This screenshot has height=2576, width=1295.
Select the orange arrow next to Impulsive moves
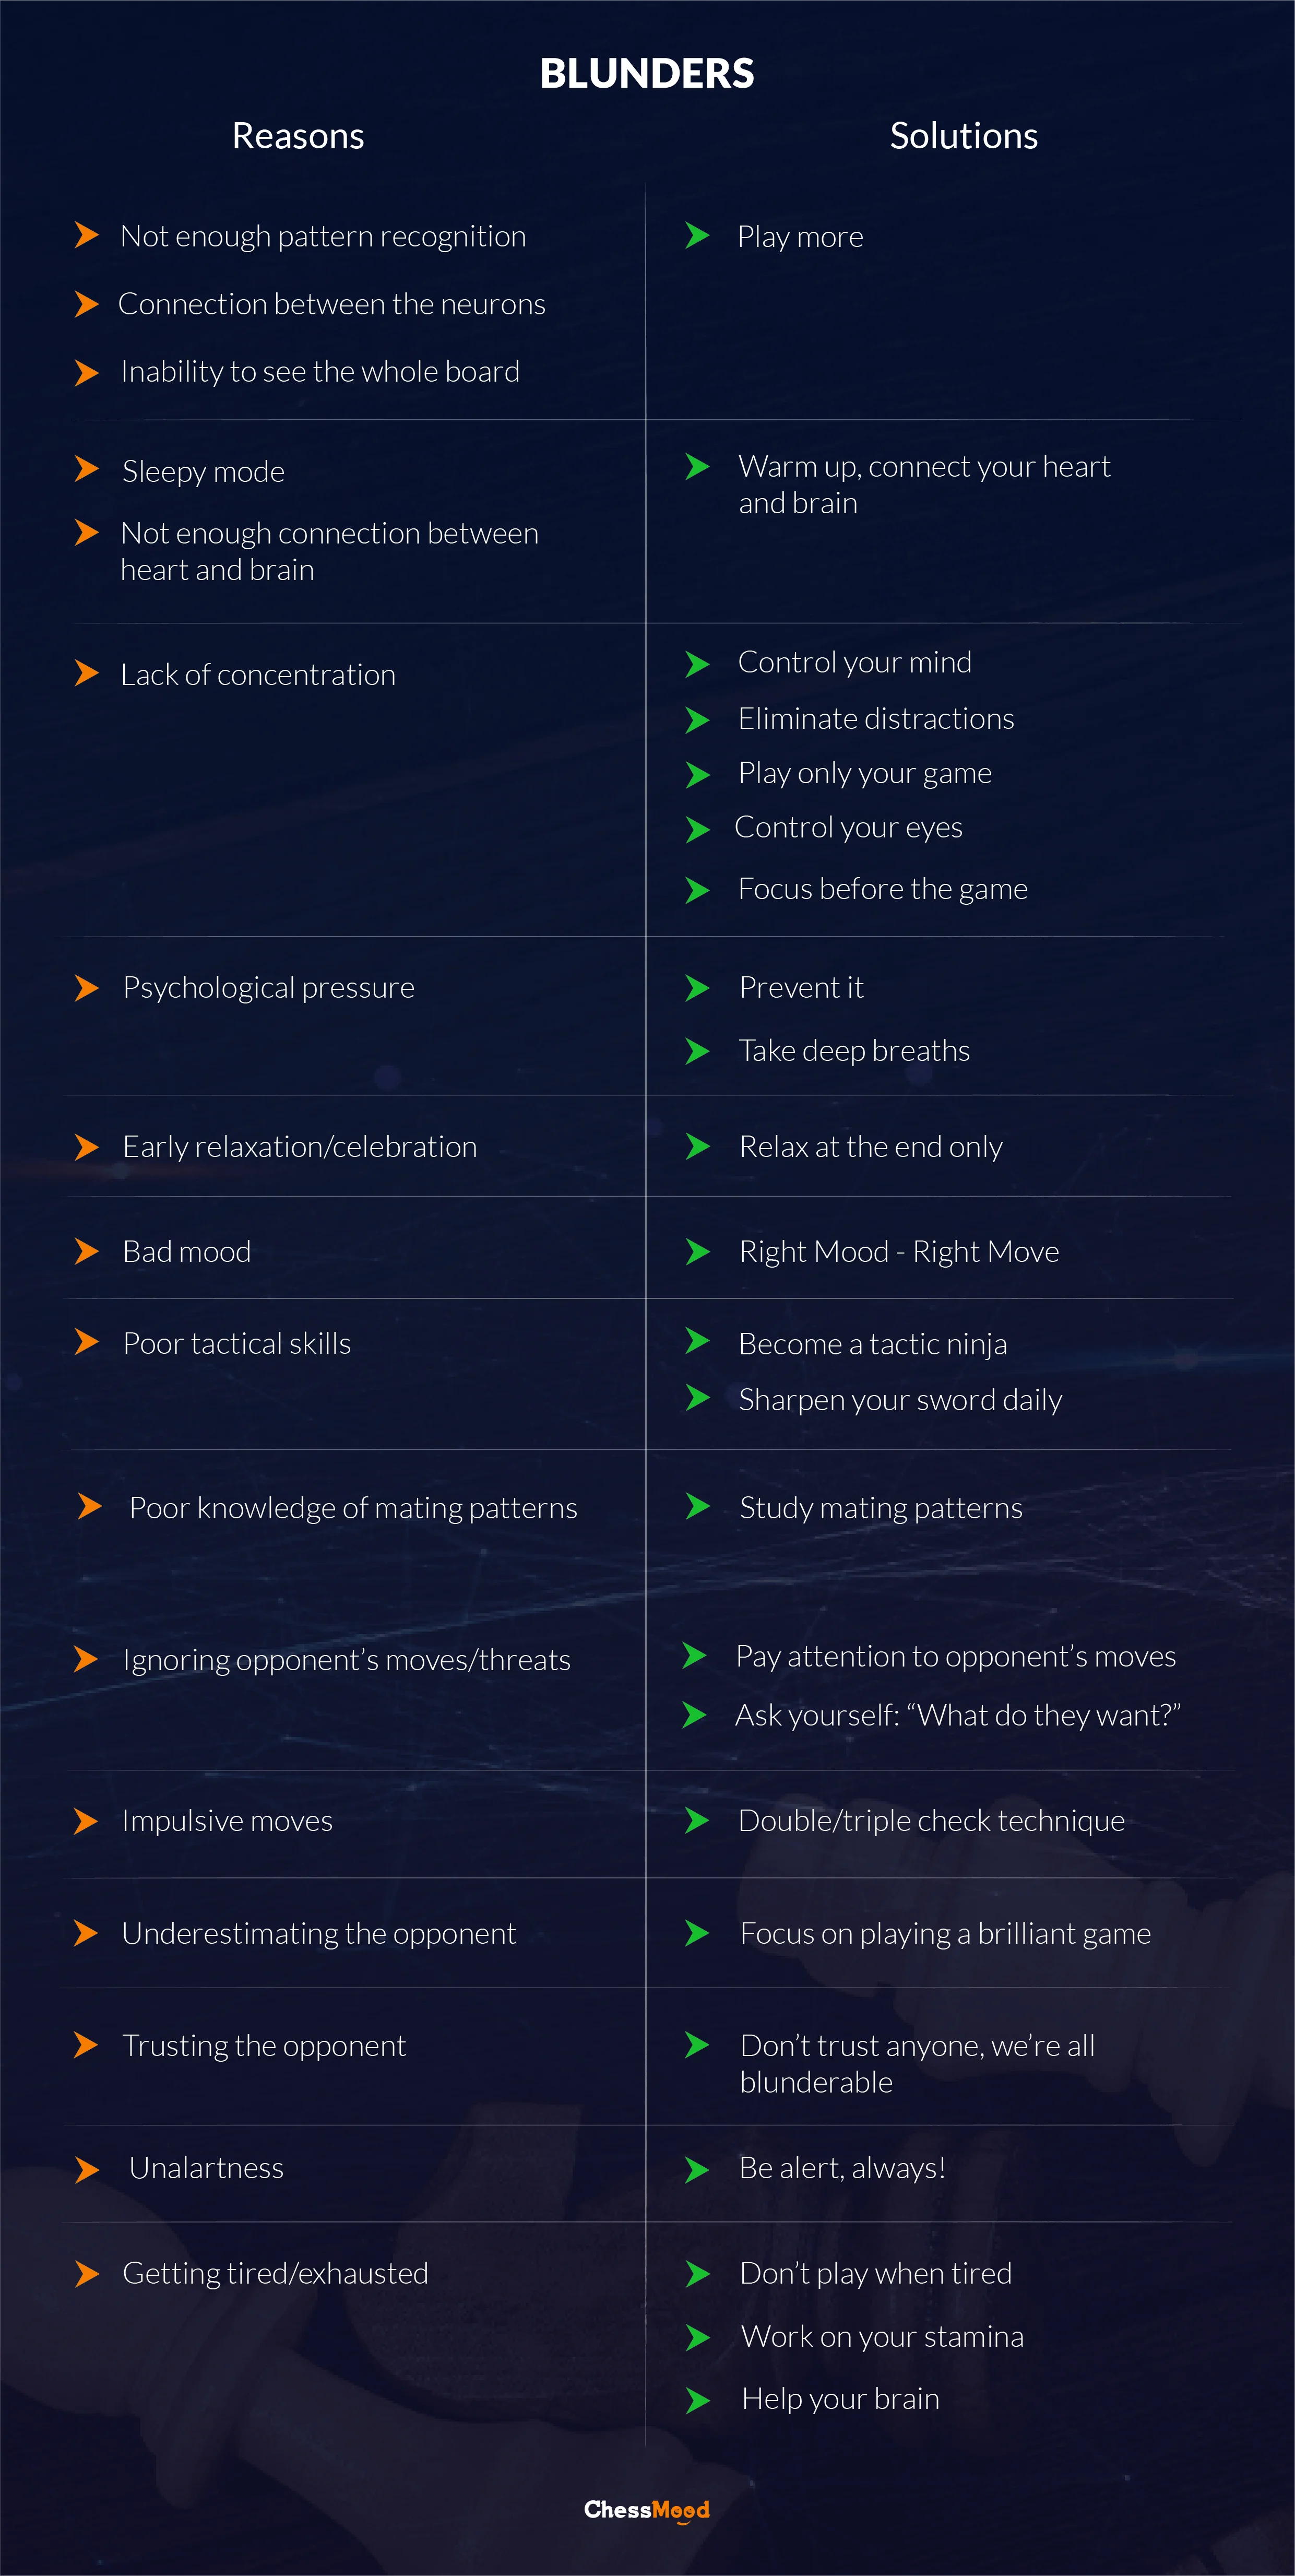pyautogui.click(x=86, y=1821)
